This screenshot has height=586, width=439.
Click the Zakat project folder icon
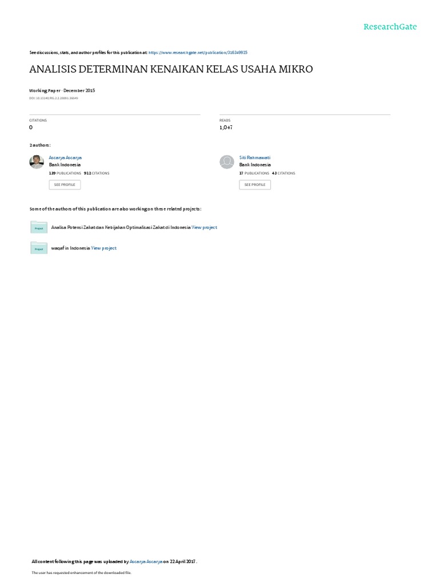pyautogui.click(x=39, y=227)
